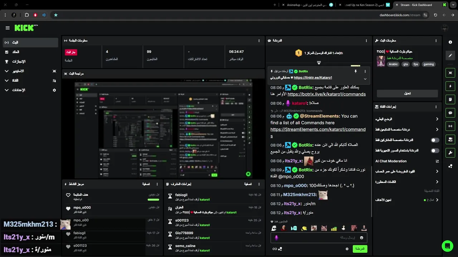This screenshot has width=458, height=257.
Task: Toggle the stream preview widget icon
Action: 450,73
